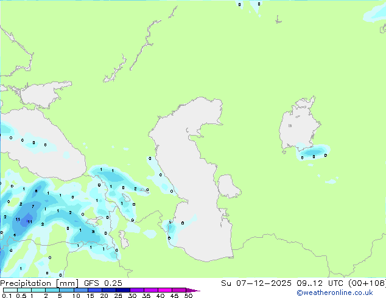This screenshot has height=298, width=386.
Task: Click the 'Su 07-12-2025' forecast date text
Action: (x=256, y=283)
